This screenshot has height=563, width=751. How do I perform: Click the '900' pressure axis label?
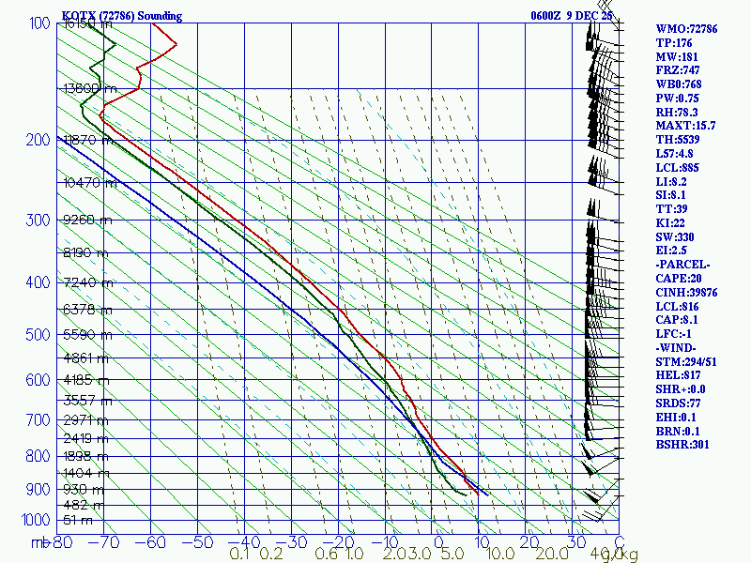[38, 490]
